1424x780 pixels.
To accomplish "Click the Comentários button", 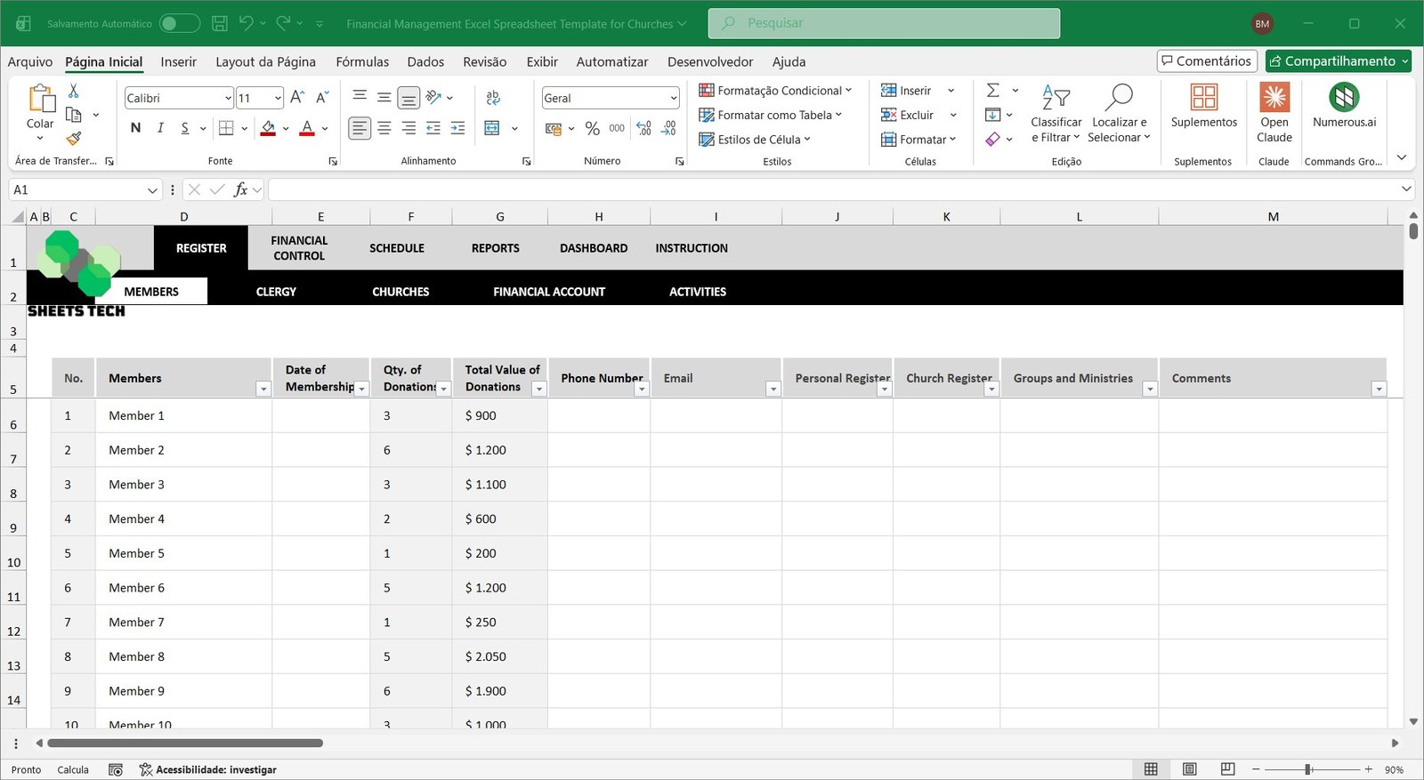I will pyautogui.click(x=1206, y=60).
